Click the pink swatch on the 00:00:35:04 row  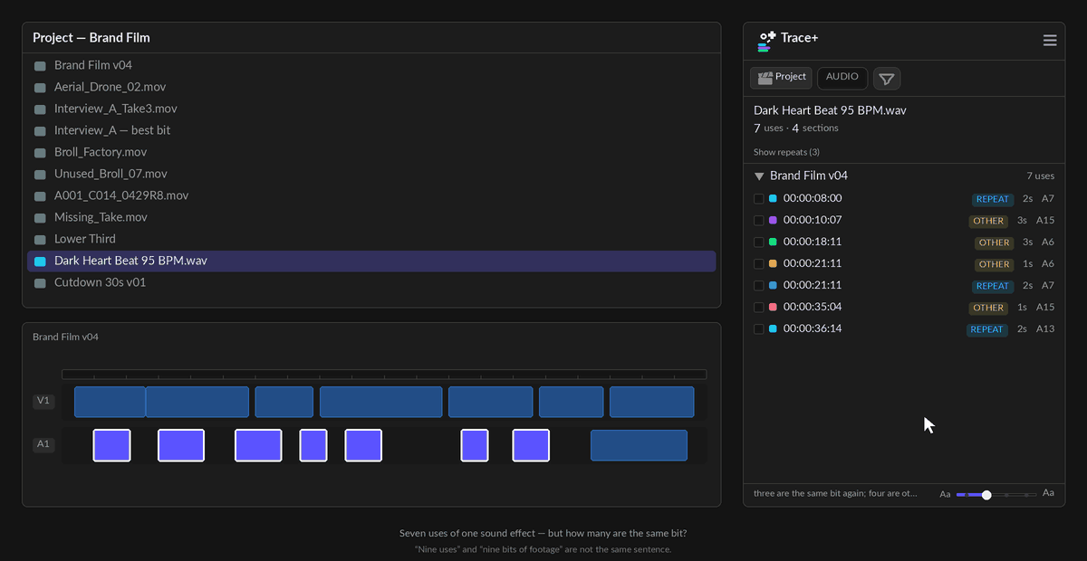pos(773,308)
